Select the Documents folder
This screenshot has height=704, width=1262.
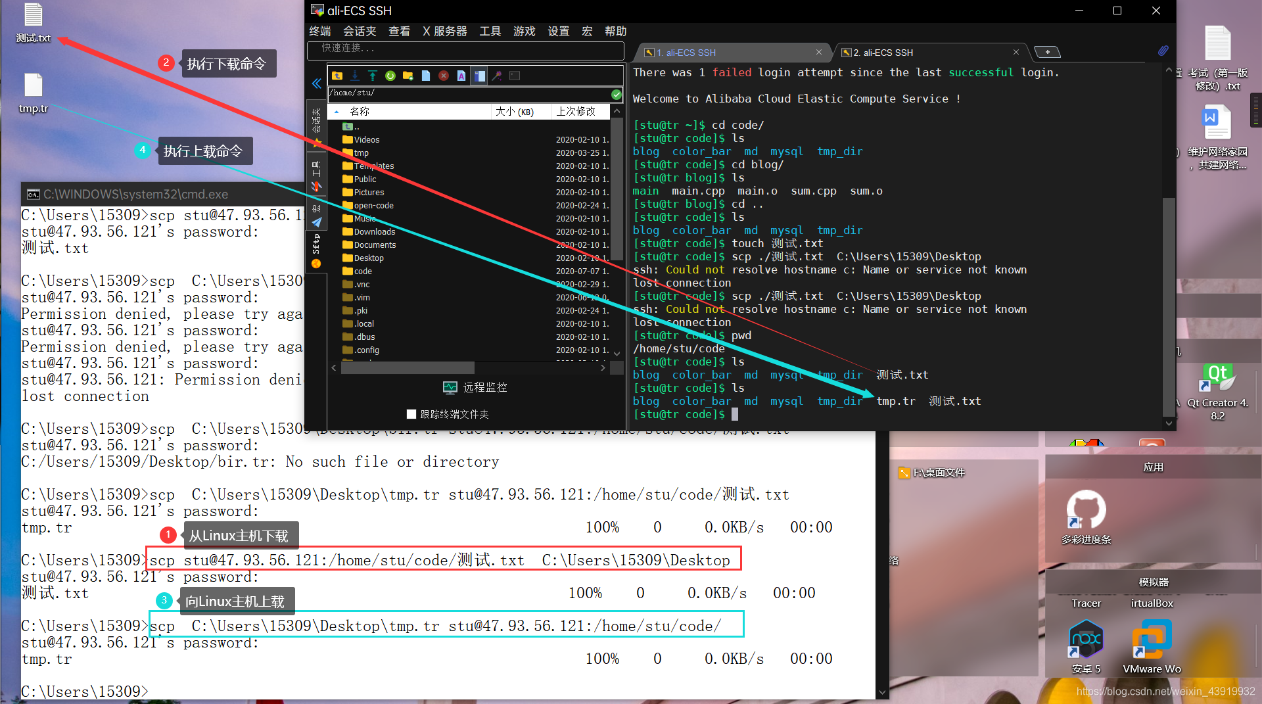coord(469,245)
